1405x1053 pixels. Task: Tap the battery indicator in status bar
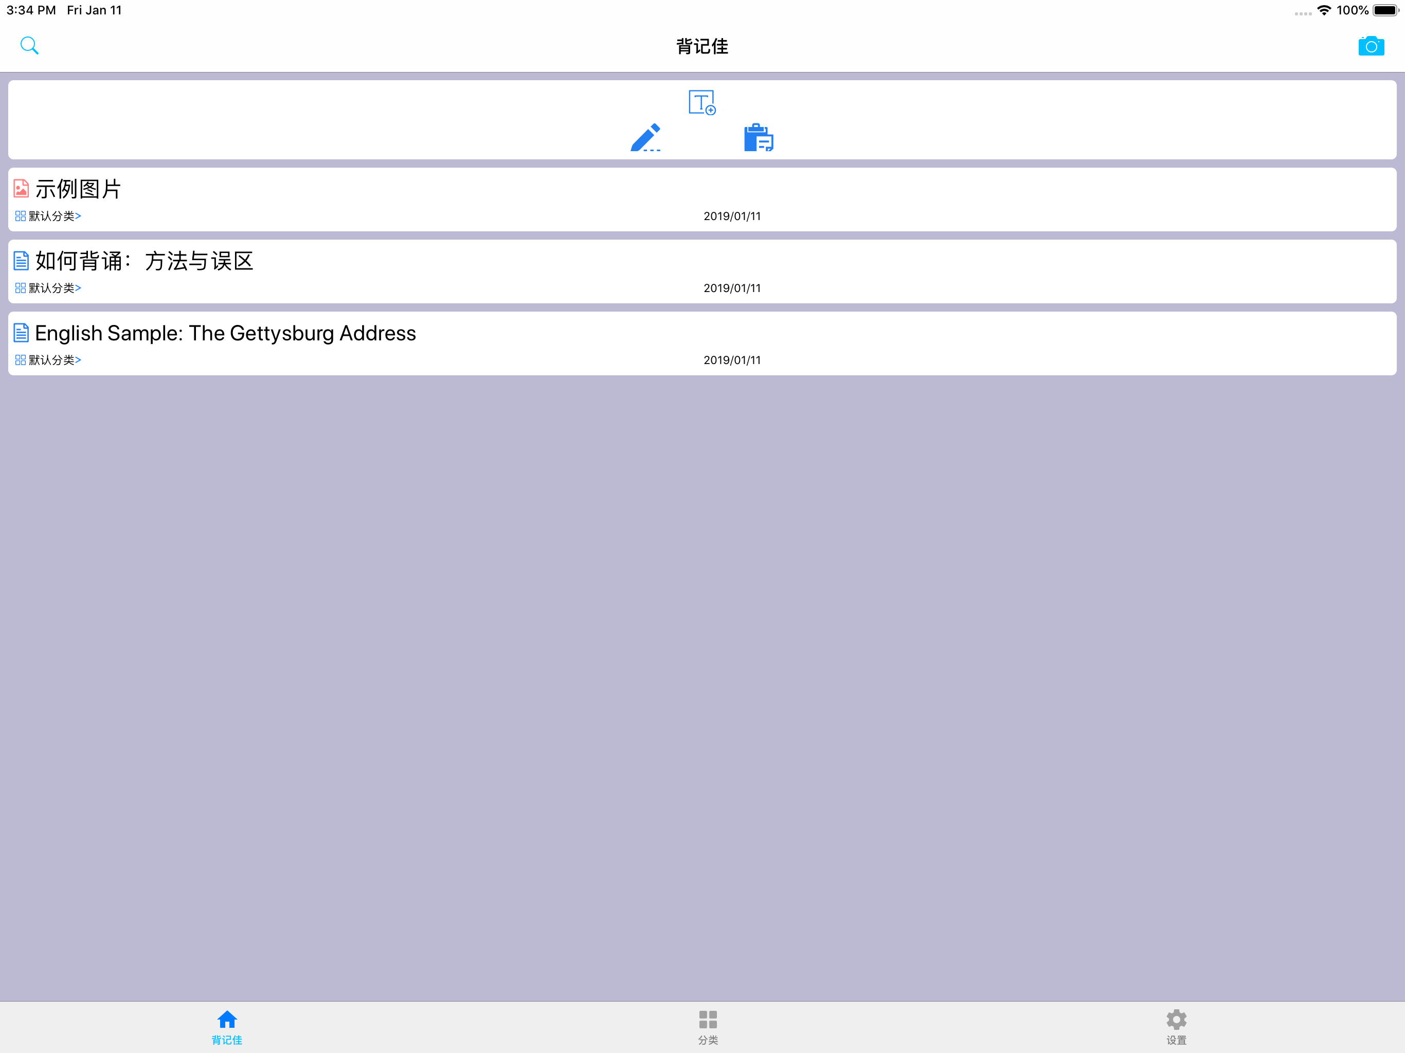(1386, 10)
